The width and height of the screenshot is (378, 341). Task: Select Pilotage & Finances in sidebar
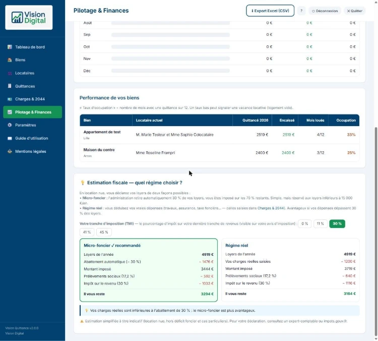(x=33, y=112)
